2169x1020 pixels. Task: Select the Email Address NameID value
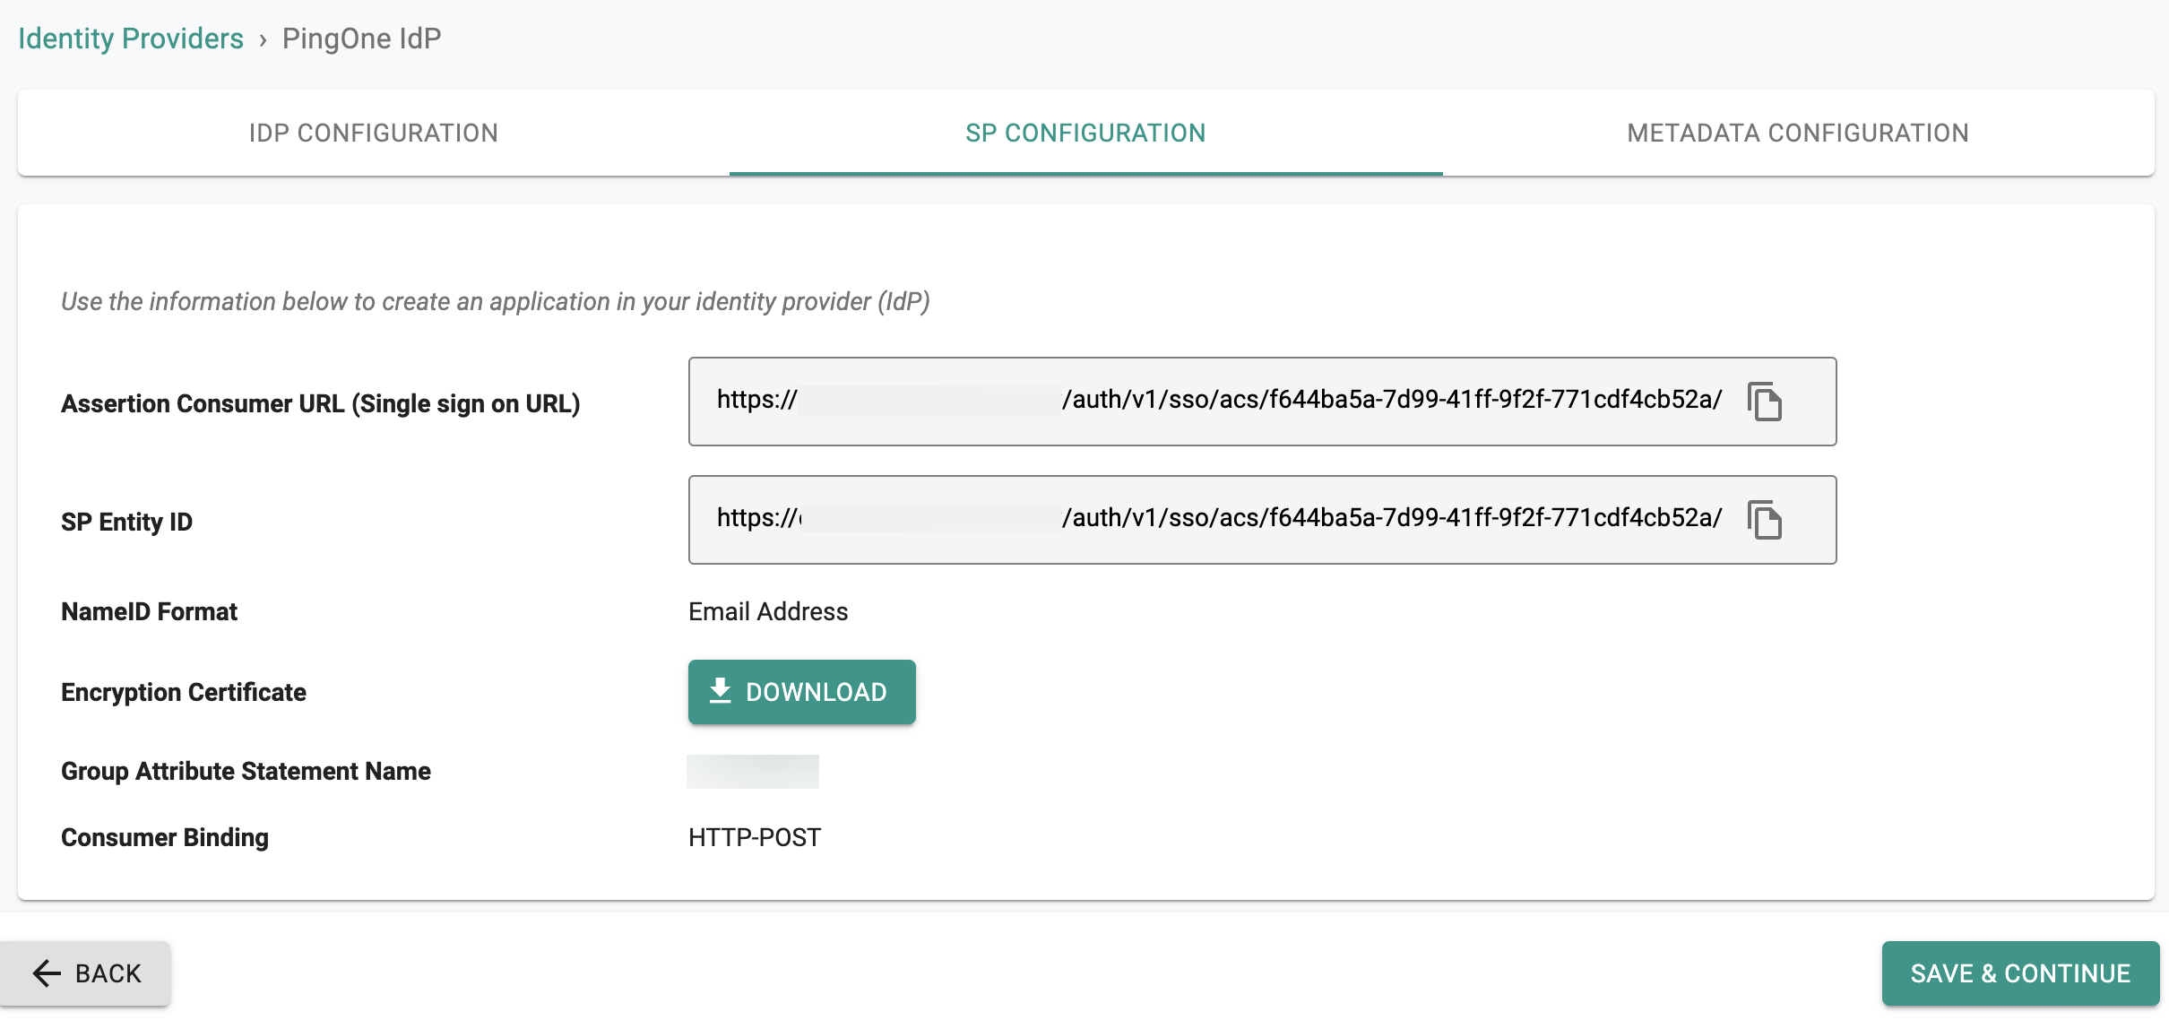pyautogui.click(x=768, y=611)
